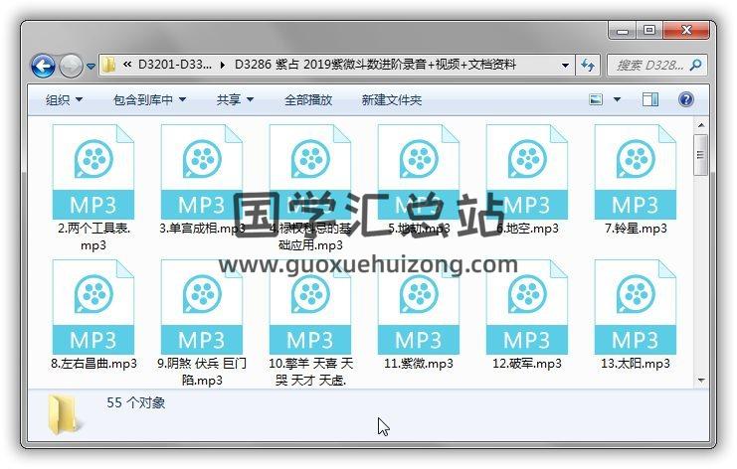Select the 3.单宫成相.mp3 file icon

click(x=202, y=172)
